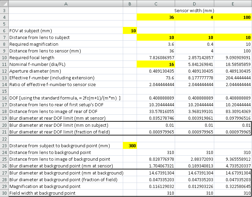
Task: Click 'Effective f-number (including extension)' label
Action: click(x=52, y=78)
